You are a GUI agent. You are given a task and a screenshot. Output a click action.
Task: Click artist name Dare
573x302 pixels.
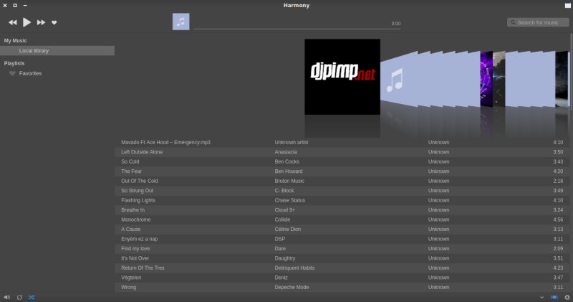[x=280, y=248]
